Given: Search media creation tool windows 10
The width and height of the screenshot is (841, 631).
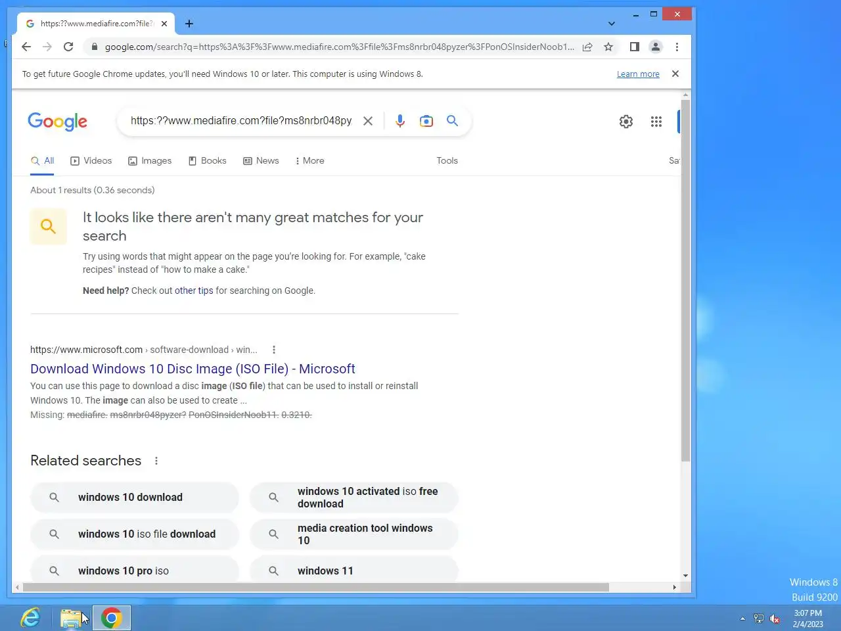Looking at the screenshot, I should (353, 534).
